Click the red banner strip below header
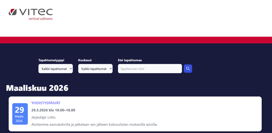272x133 pixels. [x=136, y=40]
